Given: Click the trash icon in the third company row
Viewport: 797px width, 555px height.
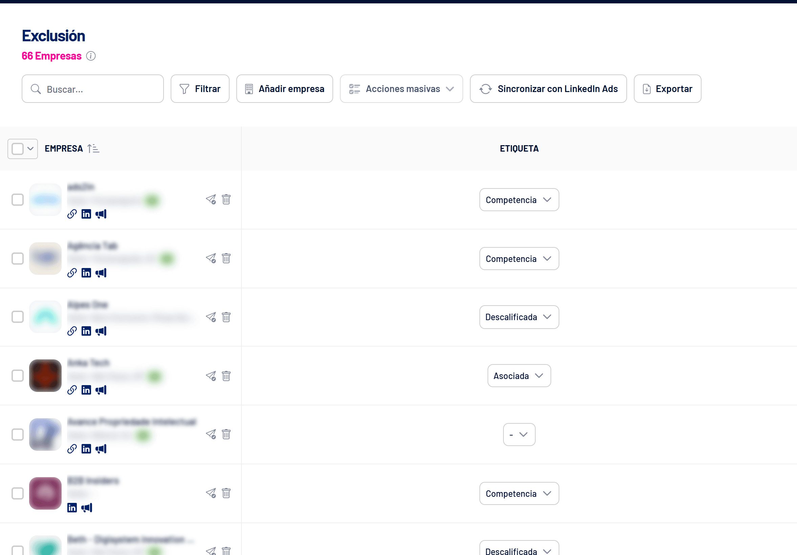Looking at the screenshot, I should click(x=226, y=317).
